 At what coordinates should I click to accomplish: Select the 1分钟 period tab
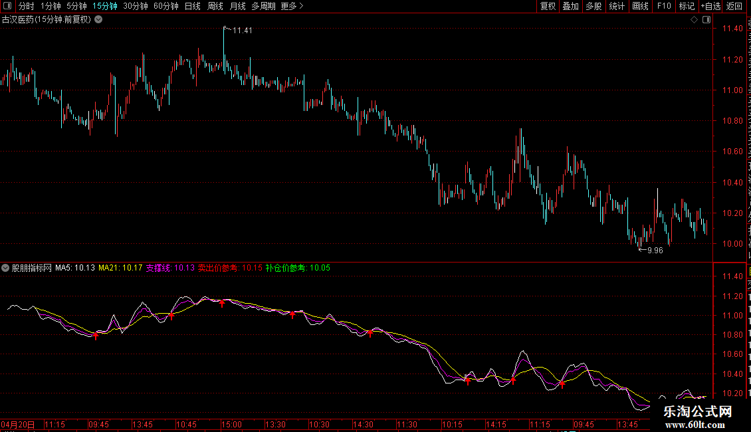(51, 6)
